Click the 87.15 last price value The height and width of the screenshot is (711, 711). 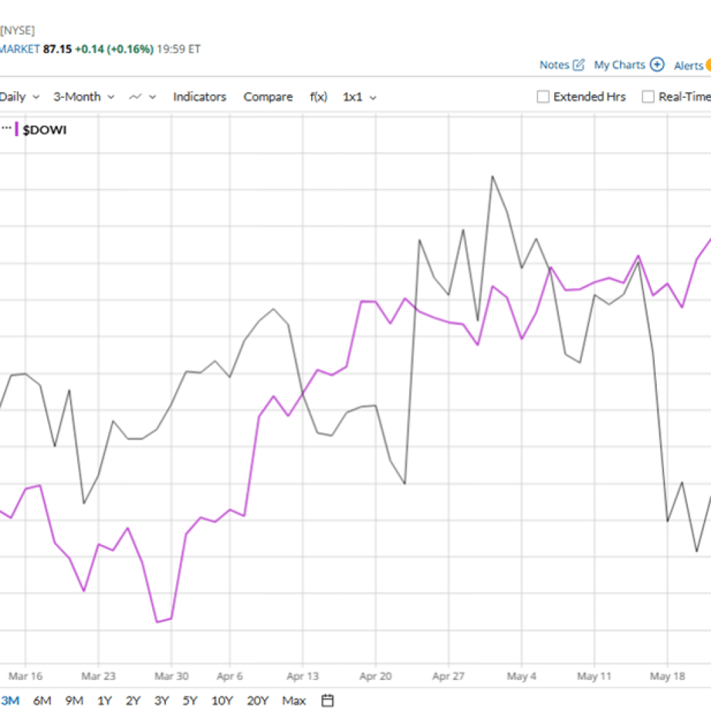tap(57, 49)
